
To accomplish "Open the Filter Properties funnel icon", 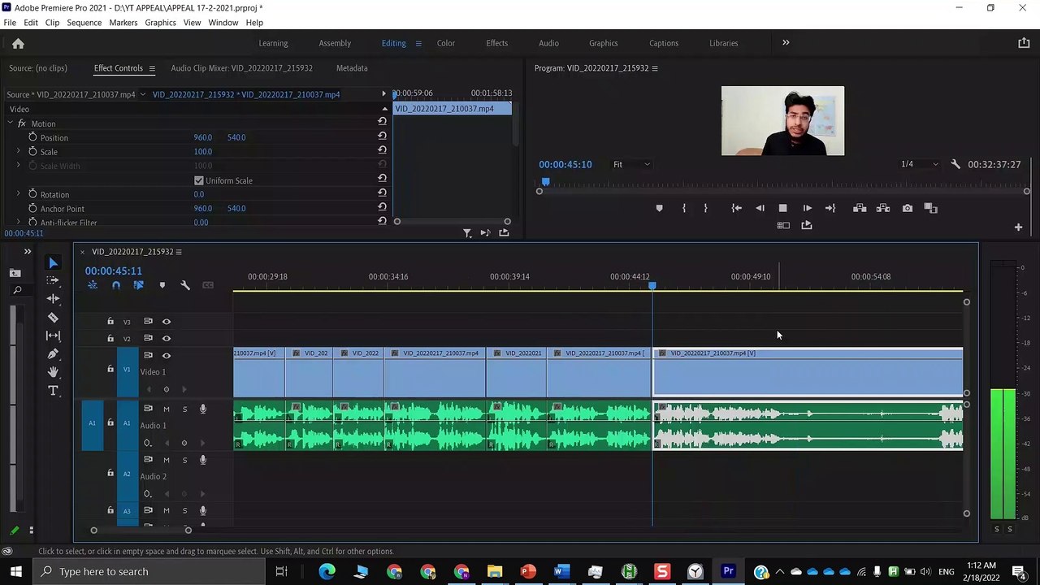I will click(467, 233).
